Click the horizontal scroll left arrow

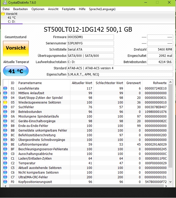pyautogui.click(x=5, y=186)
